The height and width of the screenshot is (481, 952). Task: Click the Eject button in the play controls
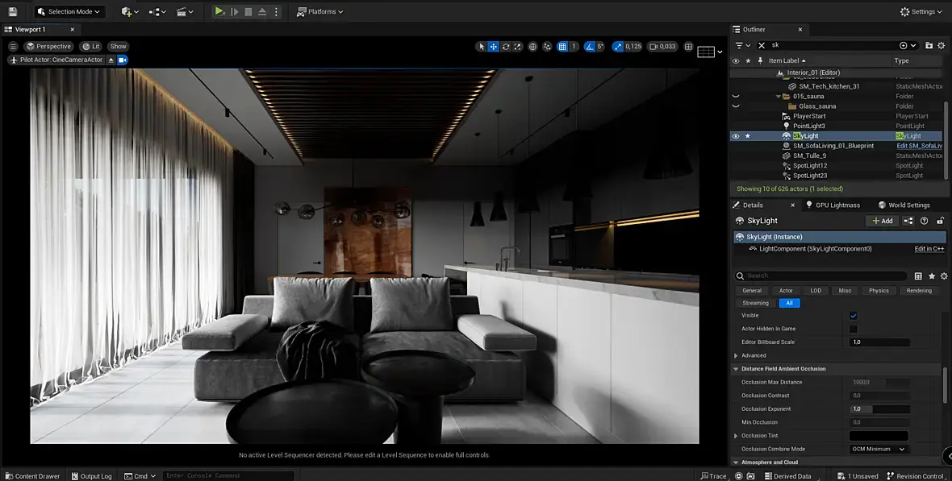click(262, 11)
